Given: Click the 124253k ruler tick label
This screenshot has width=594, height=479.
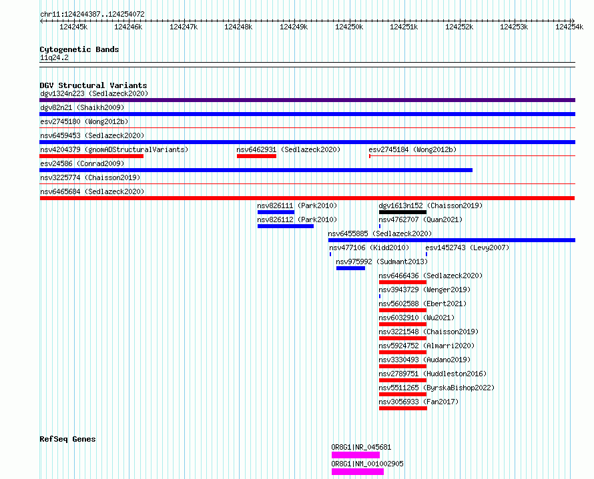Looking at the screenshot, I should [514, 27].
